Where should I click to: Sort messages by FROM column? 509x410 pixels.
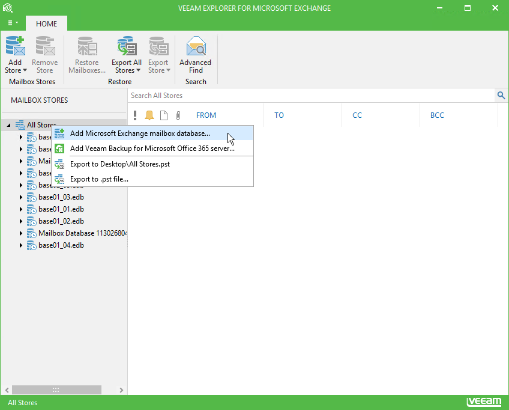[x=206, y=115]
